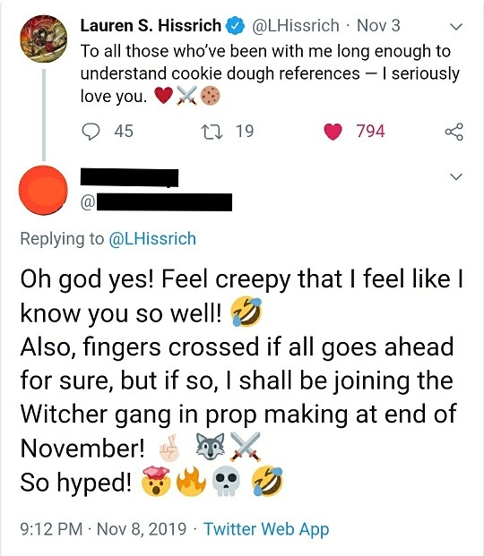The height and width of the screenshot is (556, 484).
Task: Click the wolf emoji in the reply
Action: (x=211, y=447)
